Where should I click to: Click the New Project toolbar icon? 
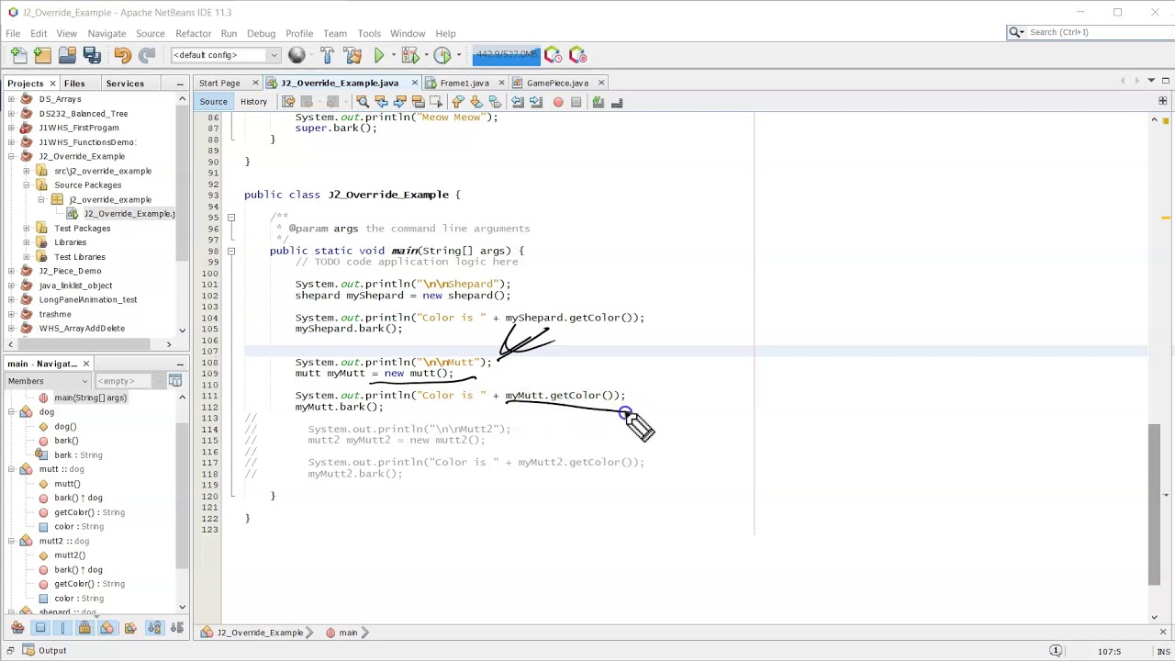tap(42, 56)
